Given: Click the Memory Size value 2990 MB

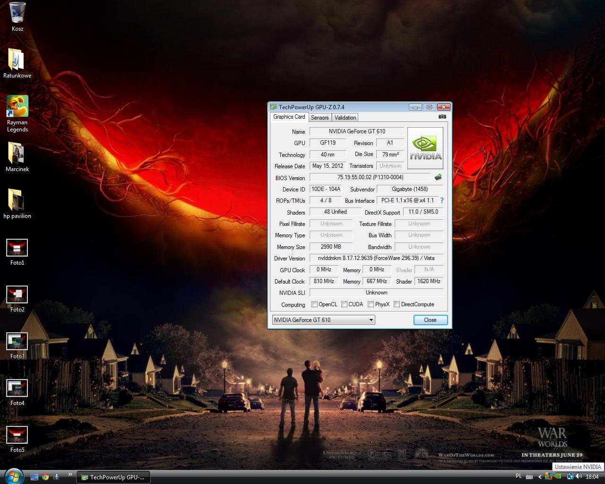Looking at the screenshot, I should (x=331, y=247).
